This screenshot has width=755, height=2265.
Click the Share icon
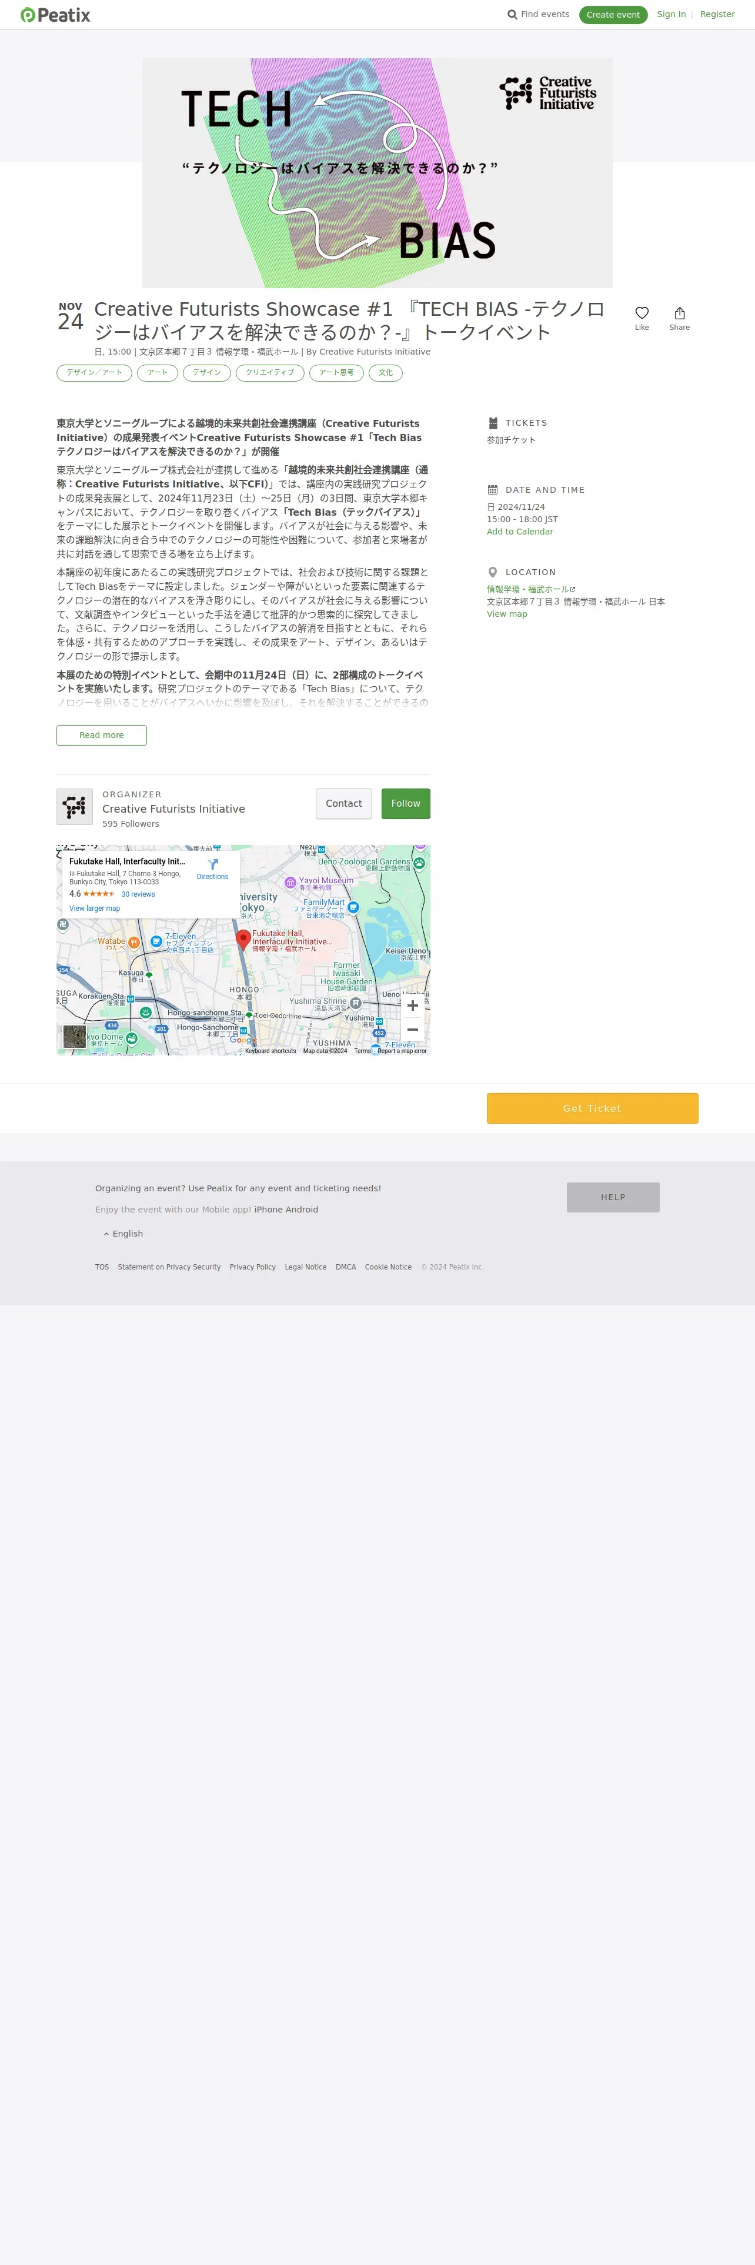click(x=679, y=314)
